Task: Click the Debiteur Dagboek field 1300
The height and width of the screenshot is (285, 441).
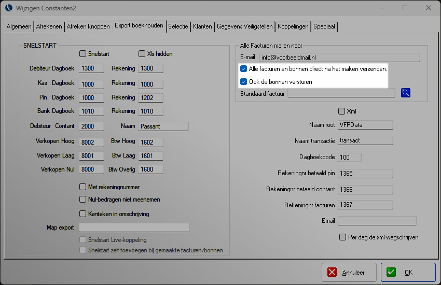Action: pos(91,68)
